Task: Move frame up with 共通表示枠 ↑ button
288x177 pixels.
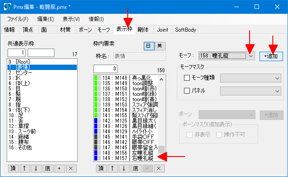Action: point(25,169)
